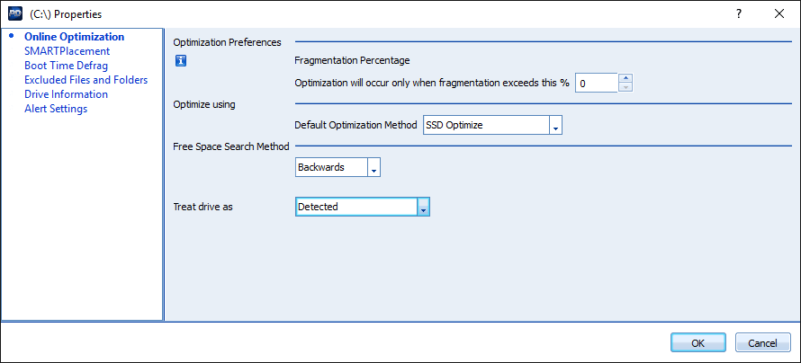Open the Default Optimization Method dropdown
The image size is (801, 363).
556,126
